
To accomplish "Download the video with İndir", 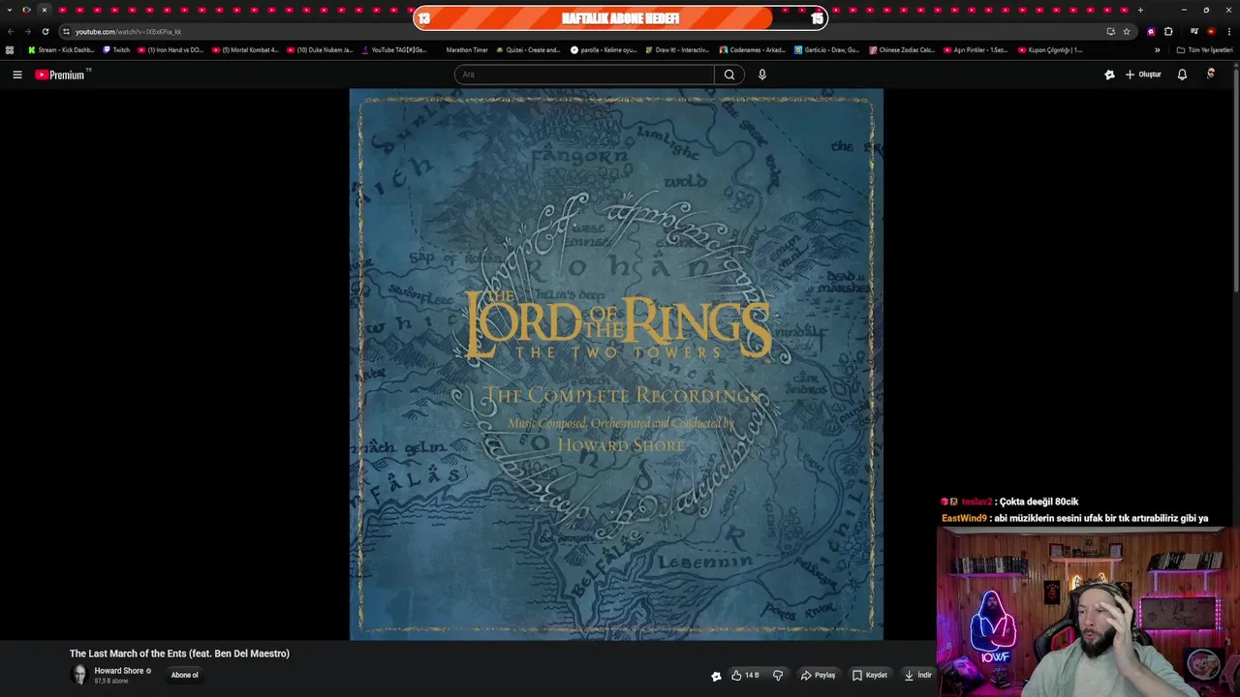I will (x=917, y=676).
